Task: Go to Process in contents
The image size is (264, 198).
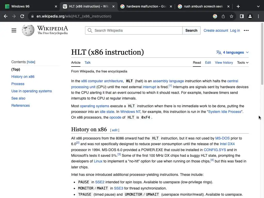Action: [x=18, y=84]
